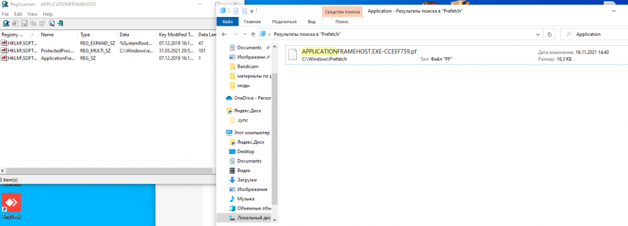
Task: Click the REG_MULTI_SZ type cell
Action: (95, 50)
